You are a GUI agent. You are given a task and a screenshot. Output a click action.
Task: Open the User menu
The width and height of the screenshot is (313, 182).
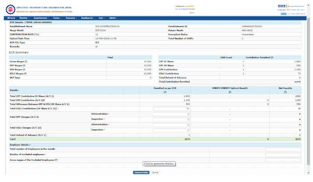pos(102,18)
